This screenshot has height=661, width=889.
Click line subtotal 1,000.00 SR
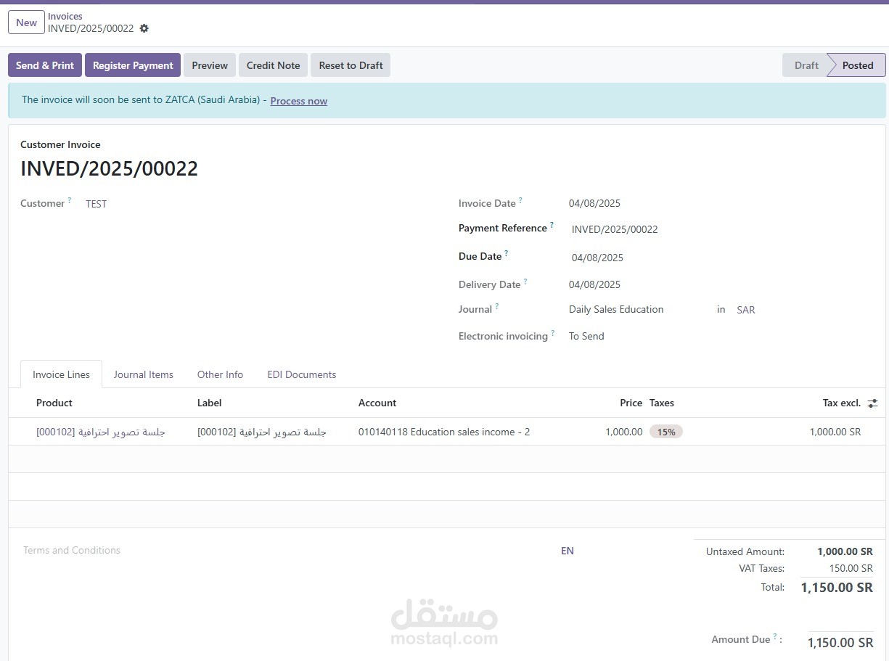[835, 432]
